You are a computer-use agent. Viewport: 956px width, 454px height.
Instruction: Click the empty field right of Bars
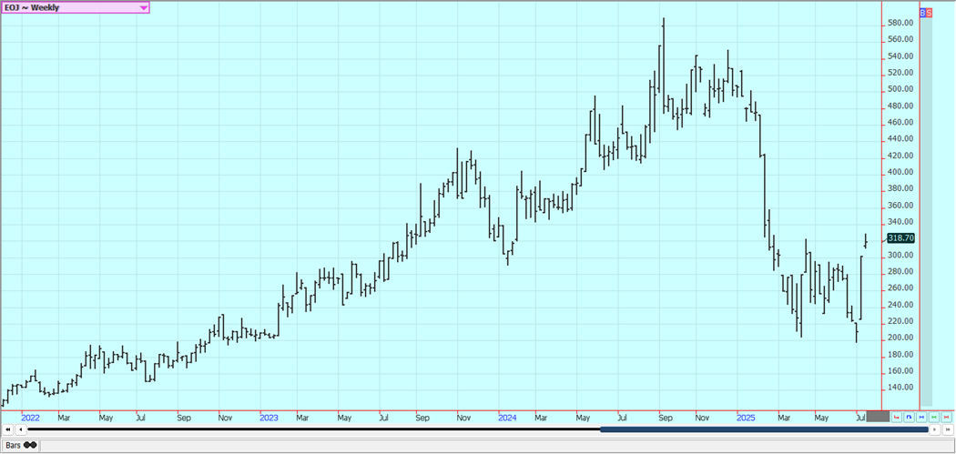tap(496, 446)
